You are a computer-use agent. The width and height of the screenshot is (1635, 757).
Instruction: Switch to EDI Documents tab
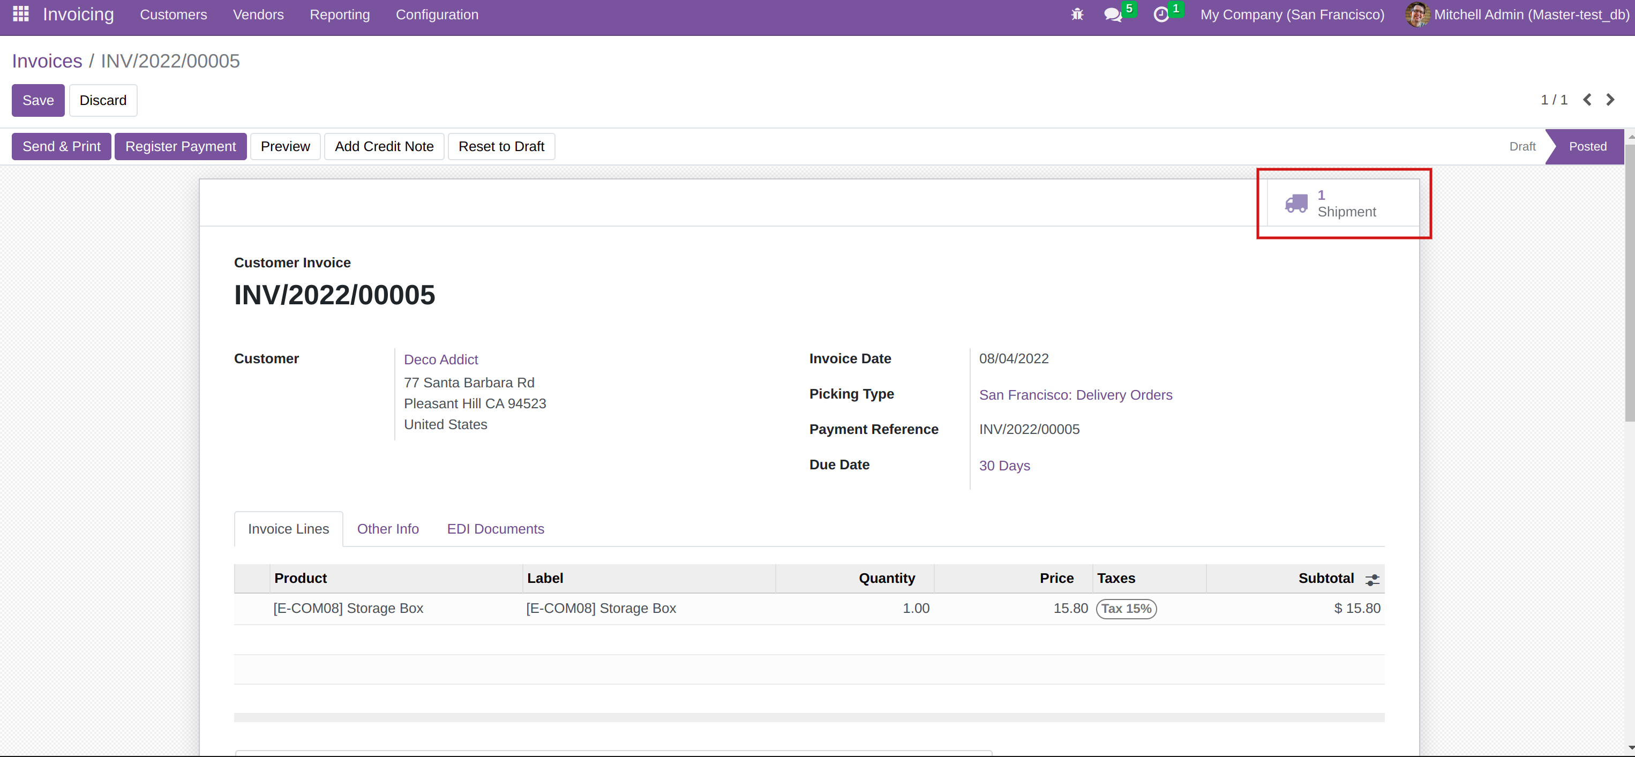[x=495, y=529]
